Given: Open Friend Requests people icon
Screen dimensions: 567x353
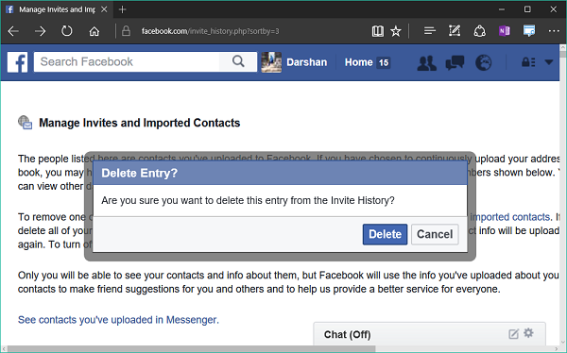Looking at the screenshot, I should pos(427,63).
